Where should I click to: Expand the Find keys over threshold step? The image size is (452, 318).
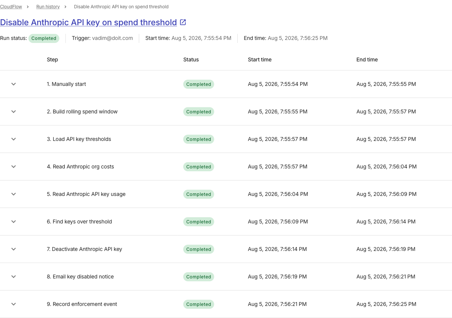(x=14, y=222)
